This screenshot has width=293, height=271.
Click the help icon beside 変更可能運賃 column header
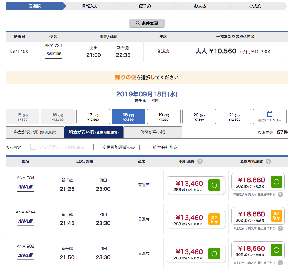[x=268, y=161]
